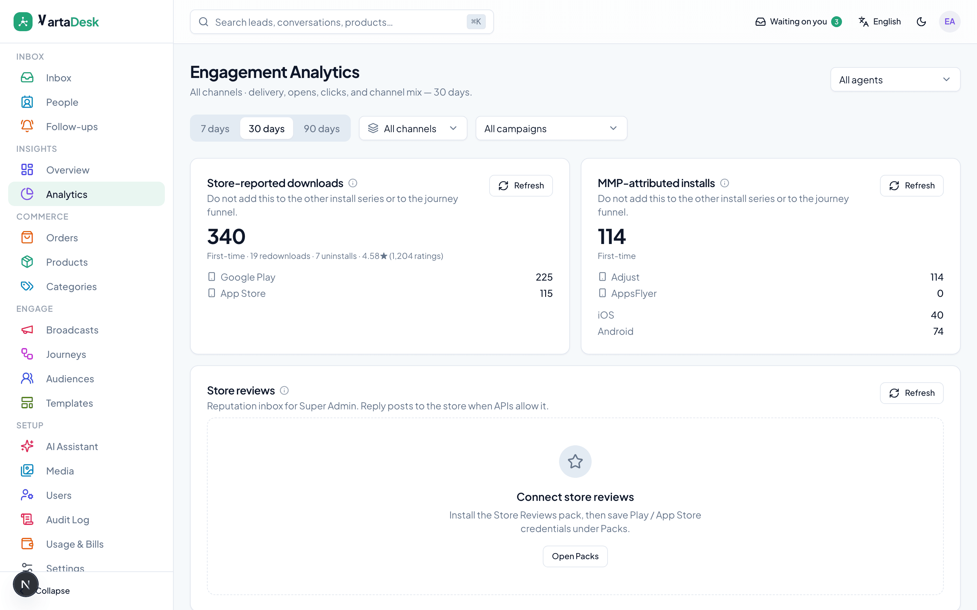Click the Follow-ups bell icon
Image resolution: width=977 pixels, height=610 pixels.
(x=27, y=126)
